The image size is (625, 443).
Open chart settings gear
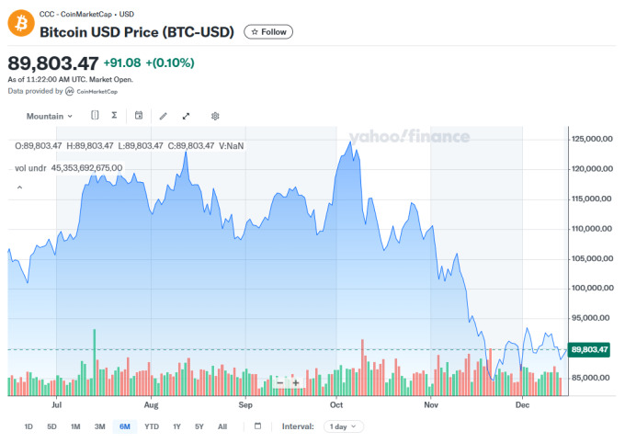[215, 116]
